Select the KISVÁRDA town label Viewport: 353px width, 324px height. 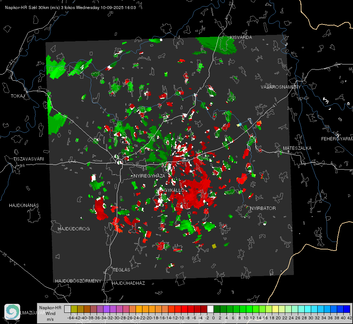(x=241, y=37)
